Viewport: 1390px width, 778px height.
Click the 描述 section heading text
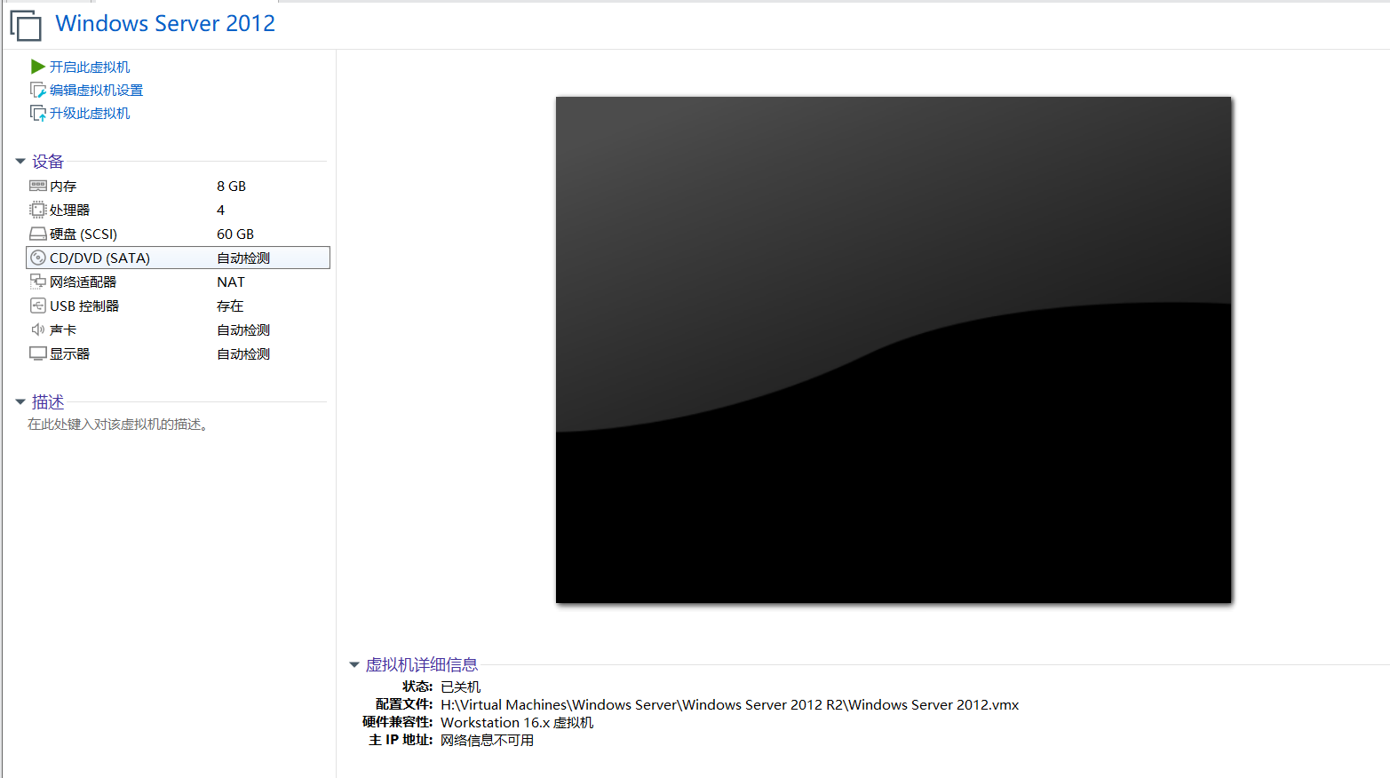[48, 402]
